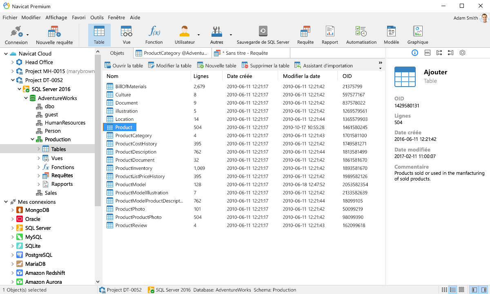Viewport: 490px width, 294px height.
Task: Click Assistant d'importation button
Action: [x=324, y=65]
